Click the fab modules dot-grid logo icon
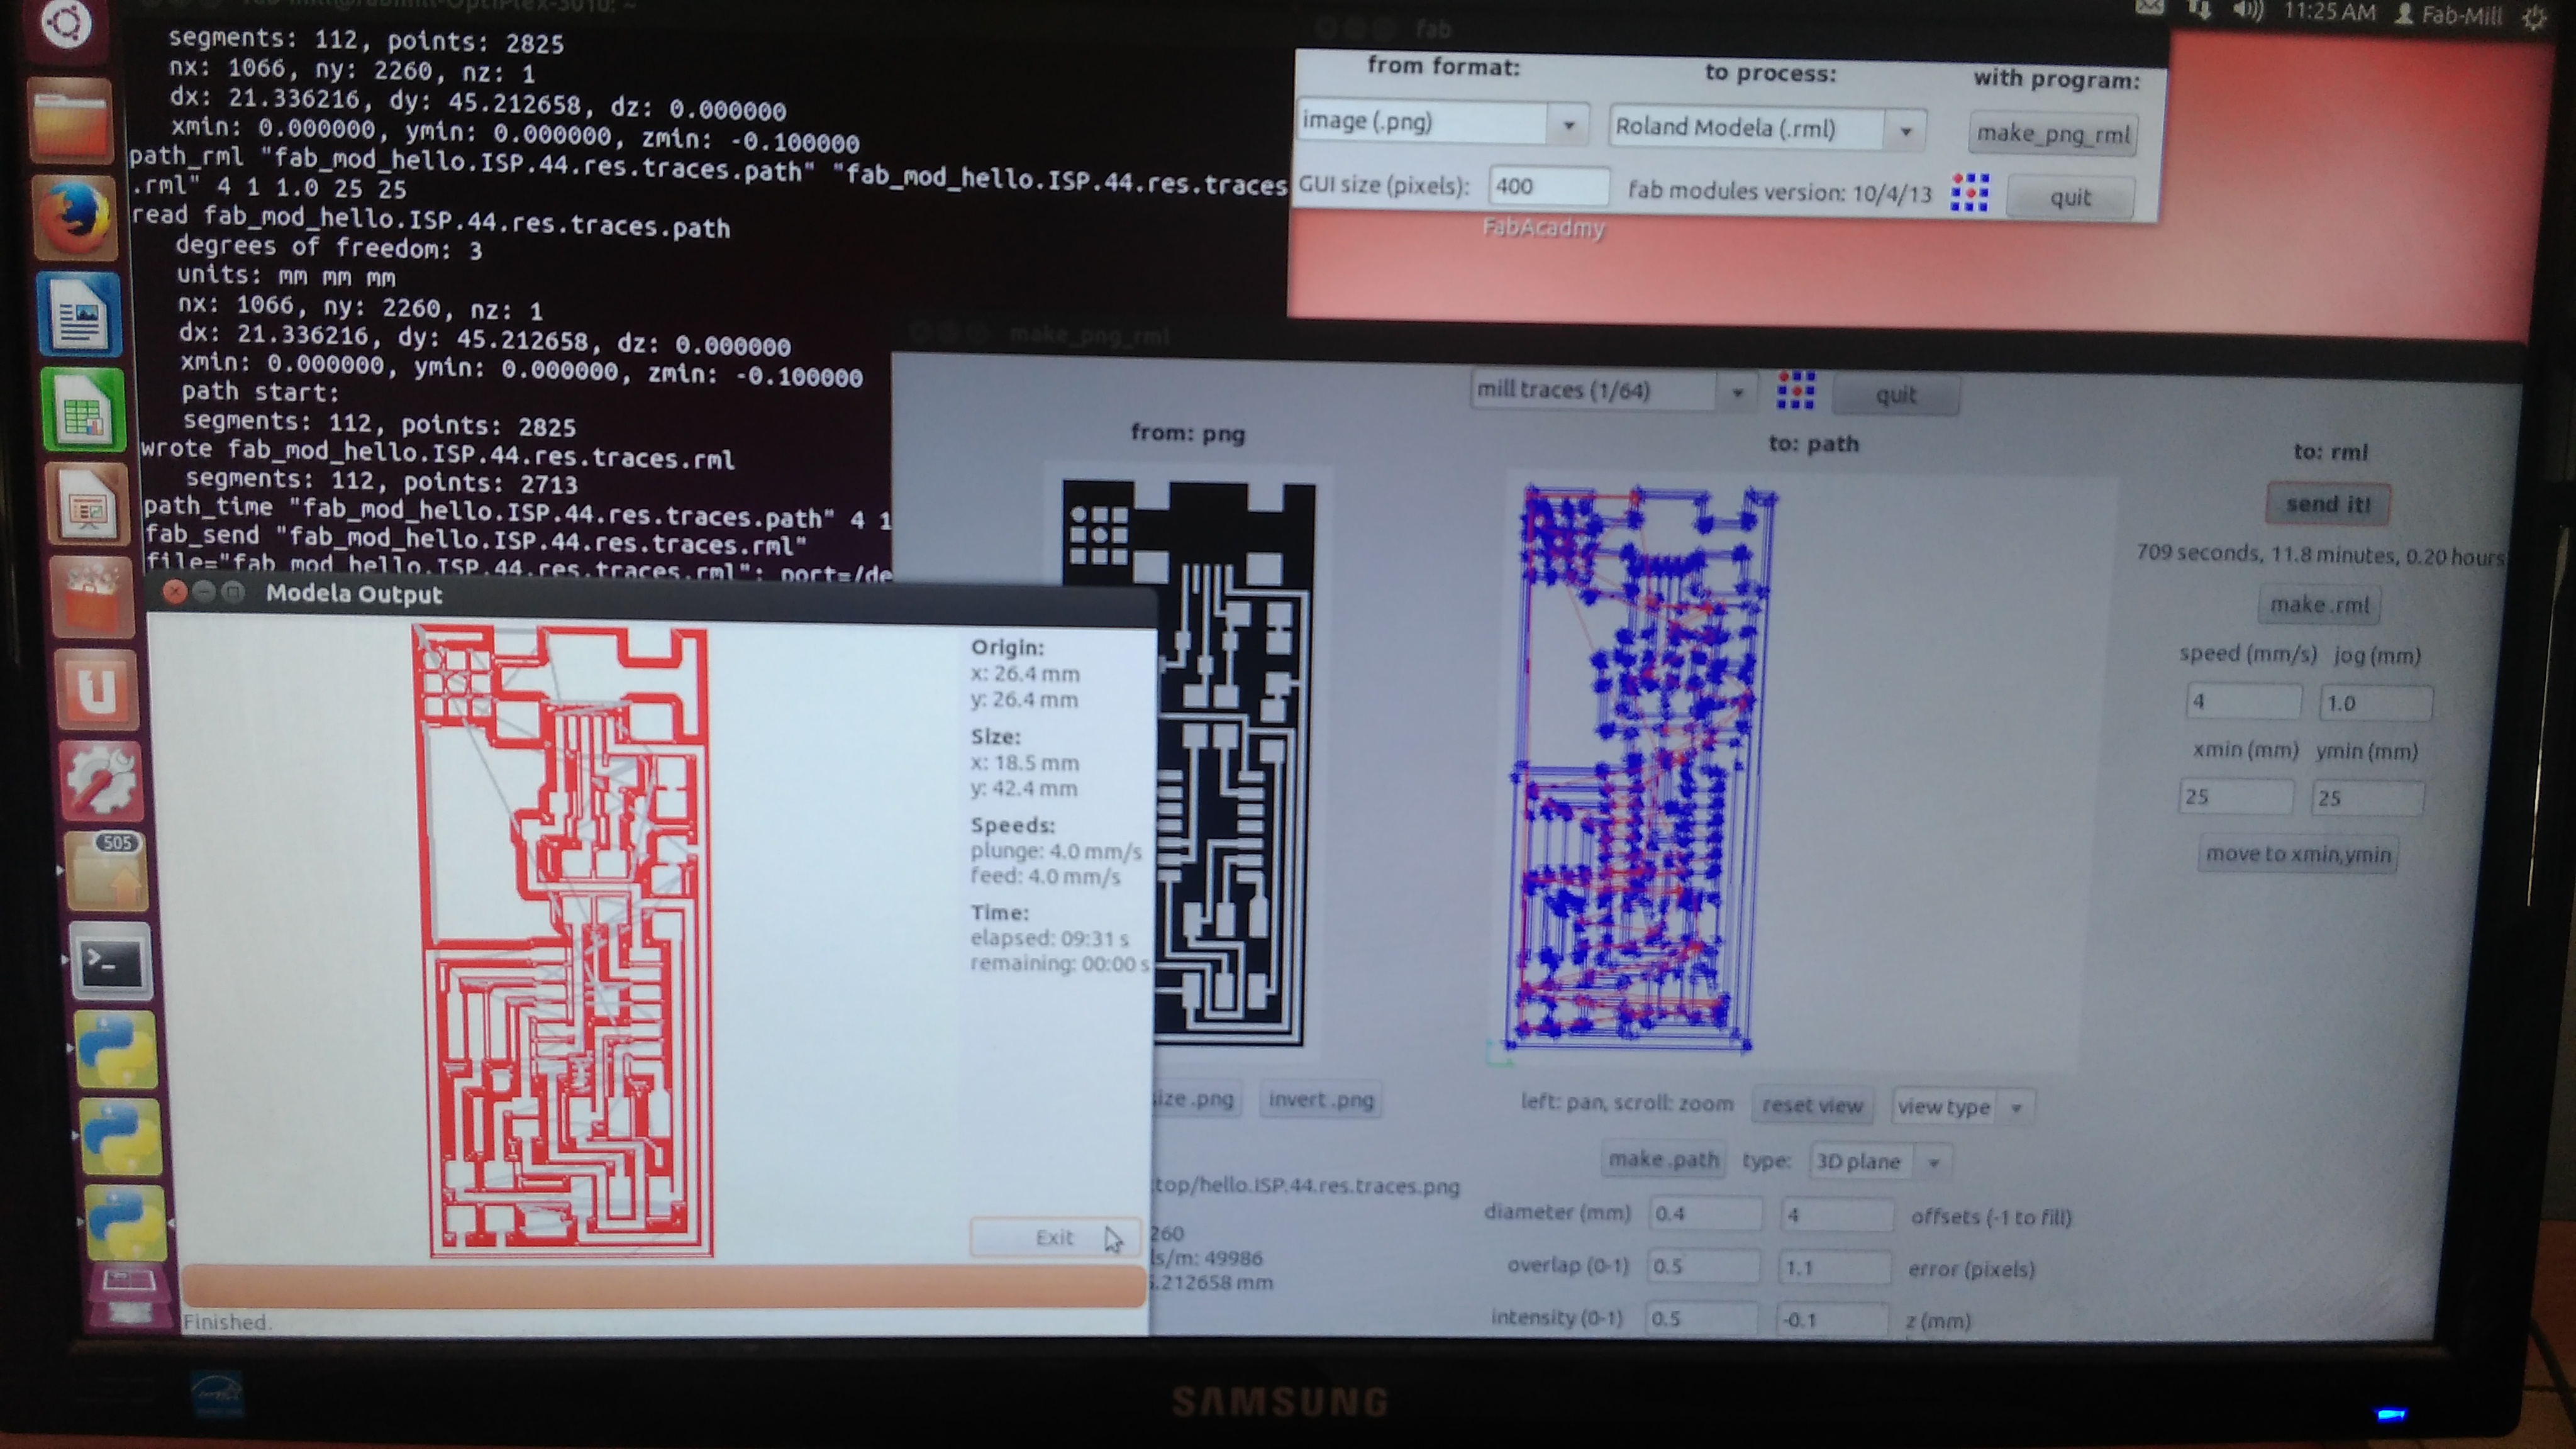This screenshot has height=1449, width=2576. pos(1969,193)
